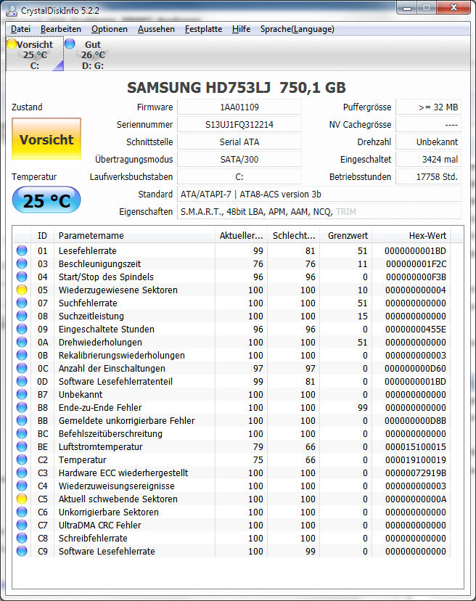
Task: Click the blue 25 °C temperature button
Action: coord(46,200)
